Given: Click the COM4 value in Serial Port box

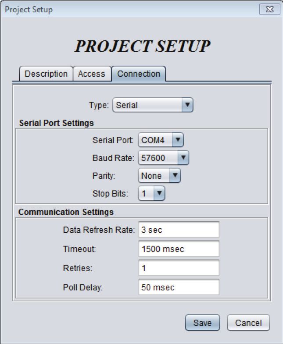Looking at the screenshot, I should pos(153,140).
